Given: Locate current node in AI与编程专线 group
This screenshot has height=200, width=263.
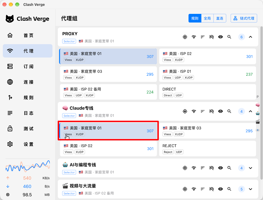Looking at the screenshot, I should 185,168.
